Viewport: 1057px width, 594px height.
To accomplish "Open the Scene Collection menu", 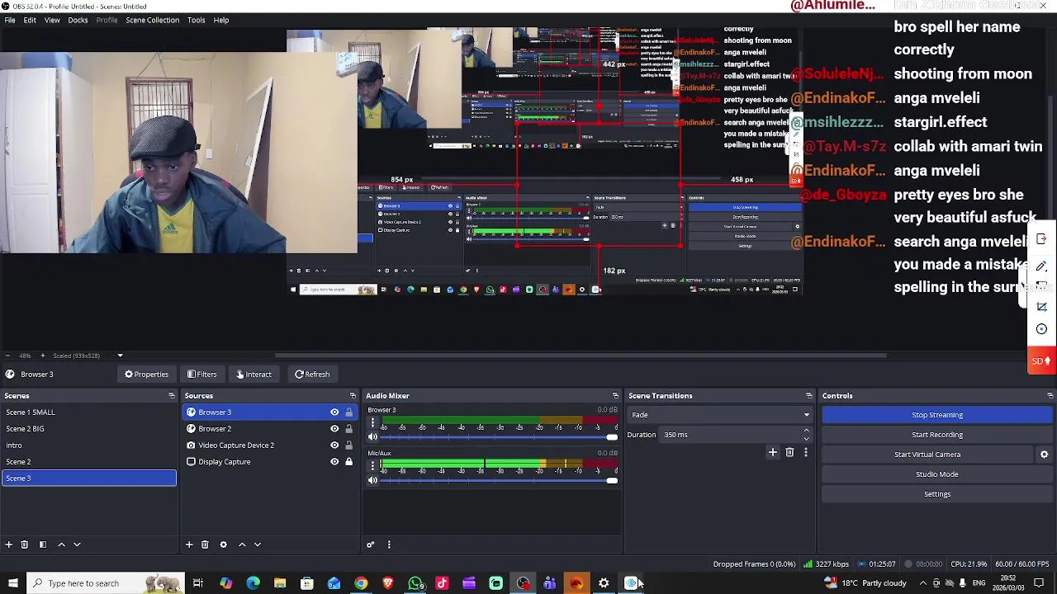I will [152, 20].
